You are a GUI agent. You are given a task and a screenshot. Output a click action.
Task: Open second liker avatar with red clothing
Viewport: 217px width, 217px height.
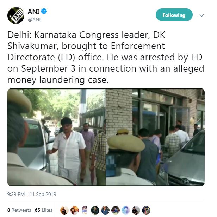pyautogui.click(x=75, y=210)
